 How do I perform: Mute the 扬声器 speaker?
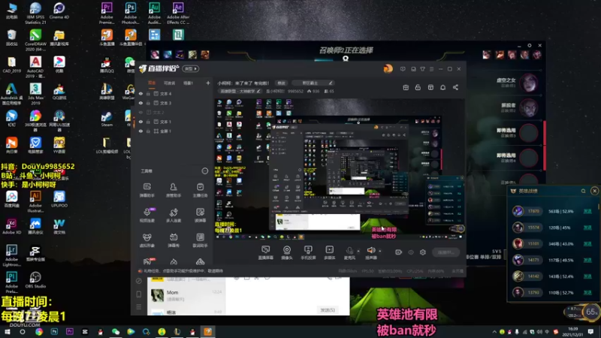tap(371, 252)
